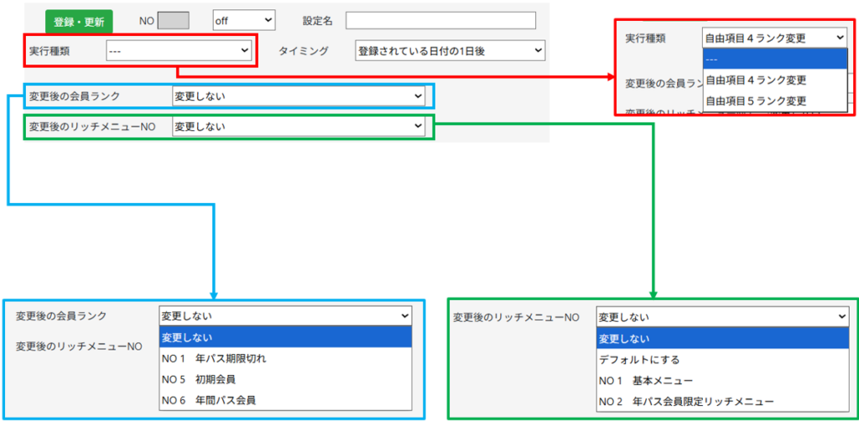
Task: Open the 実行種類 dropdown showing ---
Action: pyautogui.click(x=179, y=51)
